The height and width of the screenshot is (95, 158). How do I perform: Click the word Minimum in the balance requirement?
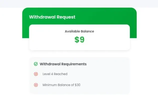48,85
